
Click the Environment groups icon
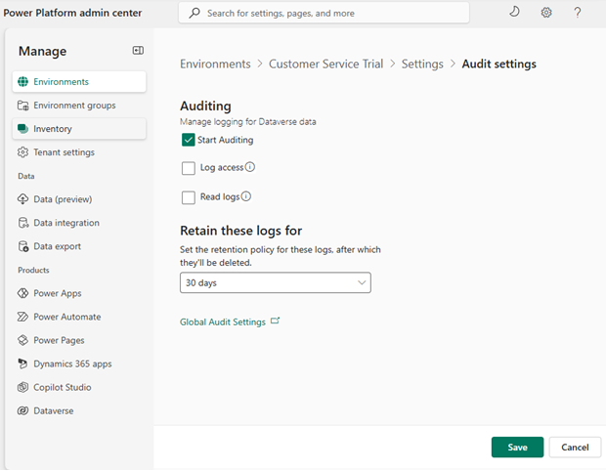pos(22,106)
